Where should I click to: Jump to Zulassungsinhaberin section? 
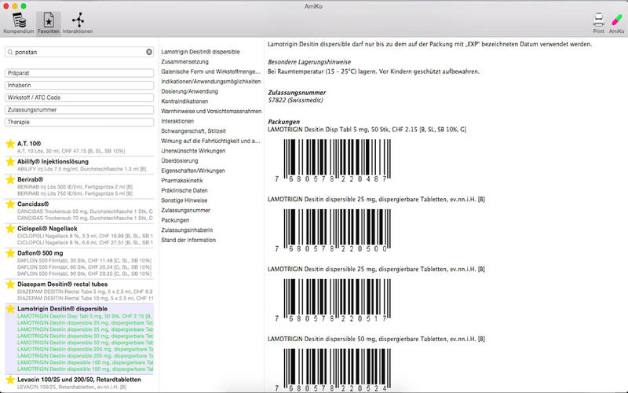187,230
